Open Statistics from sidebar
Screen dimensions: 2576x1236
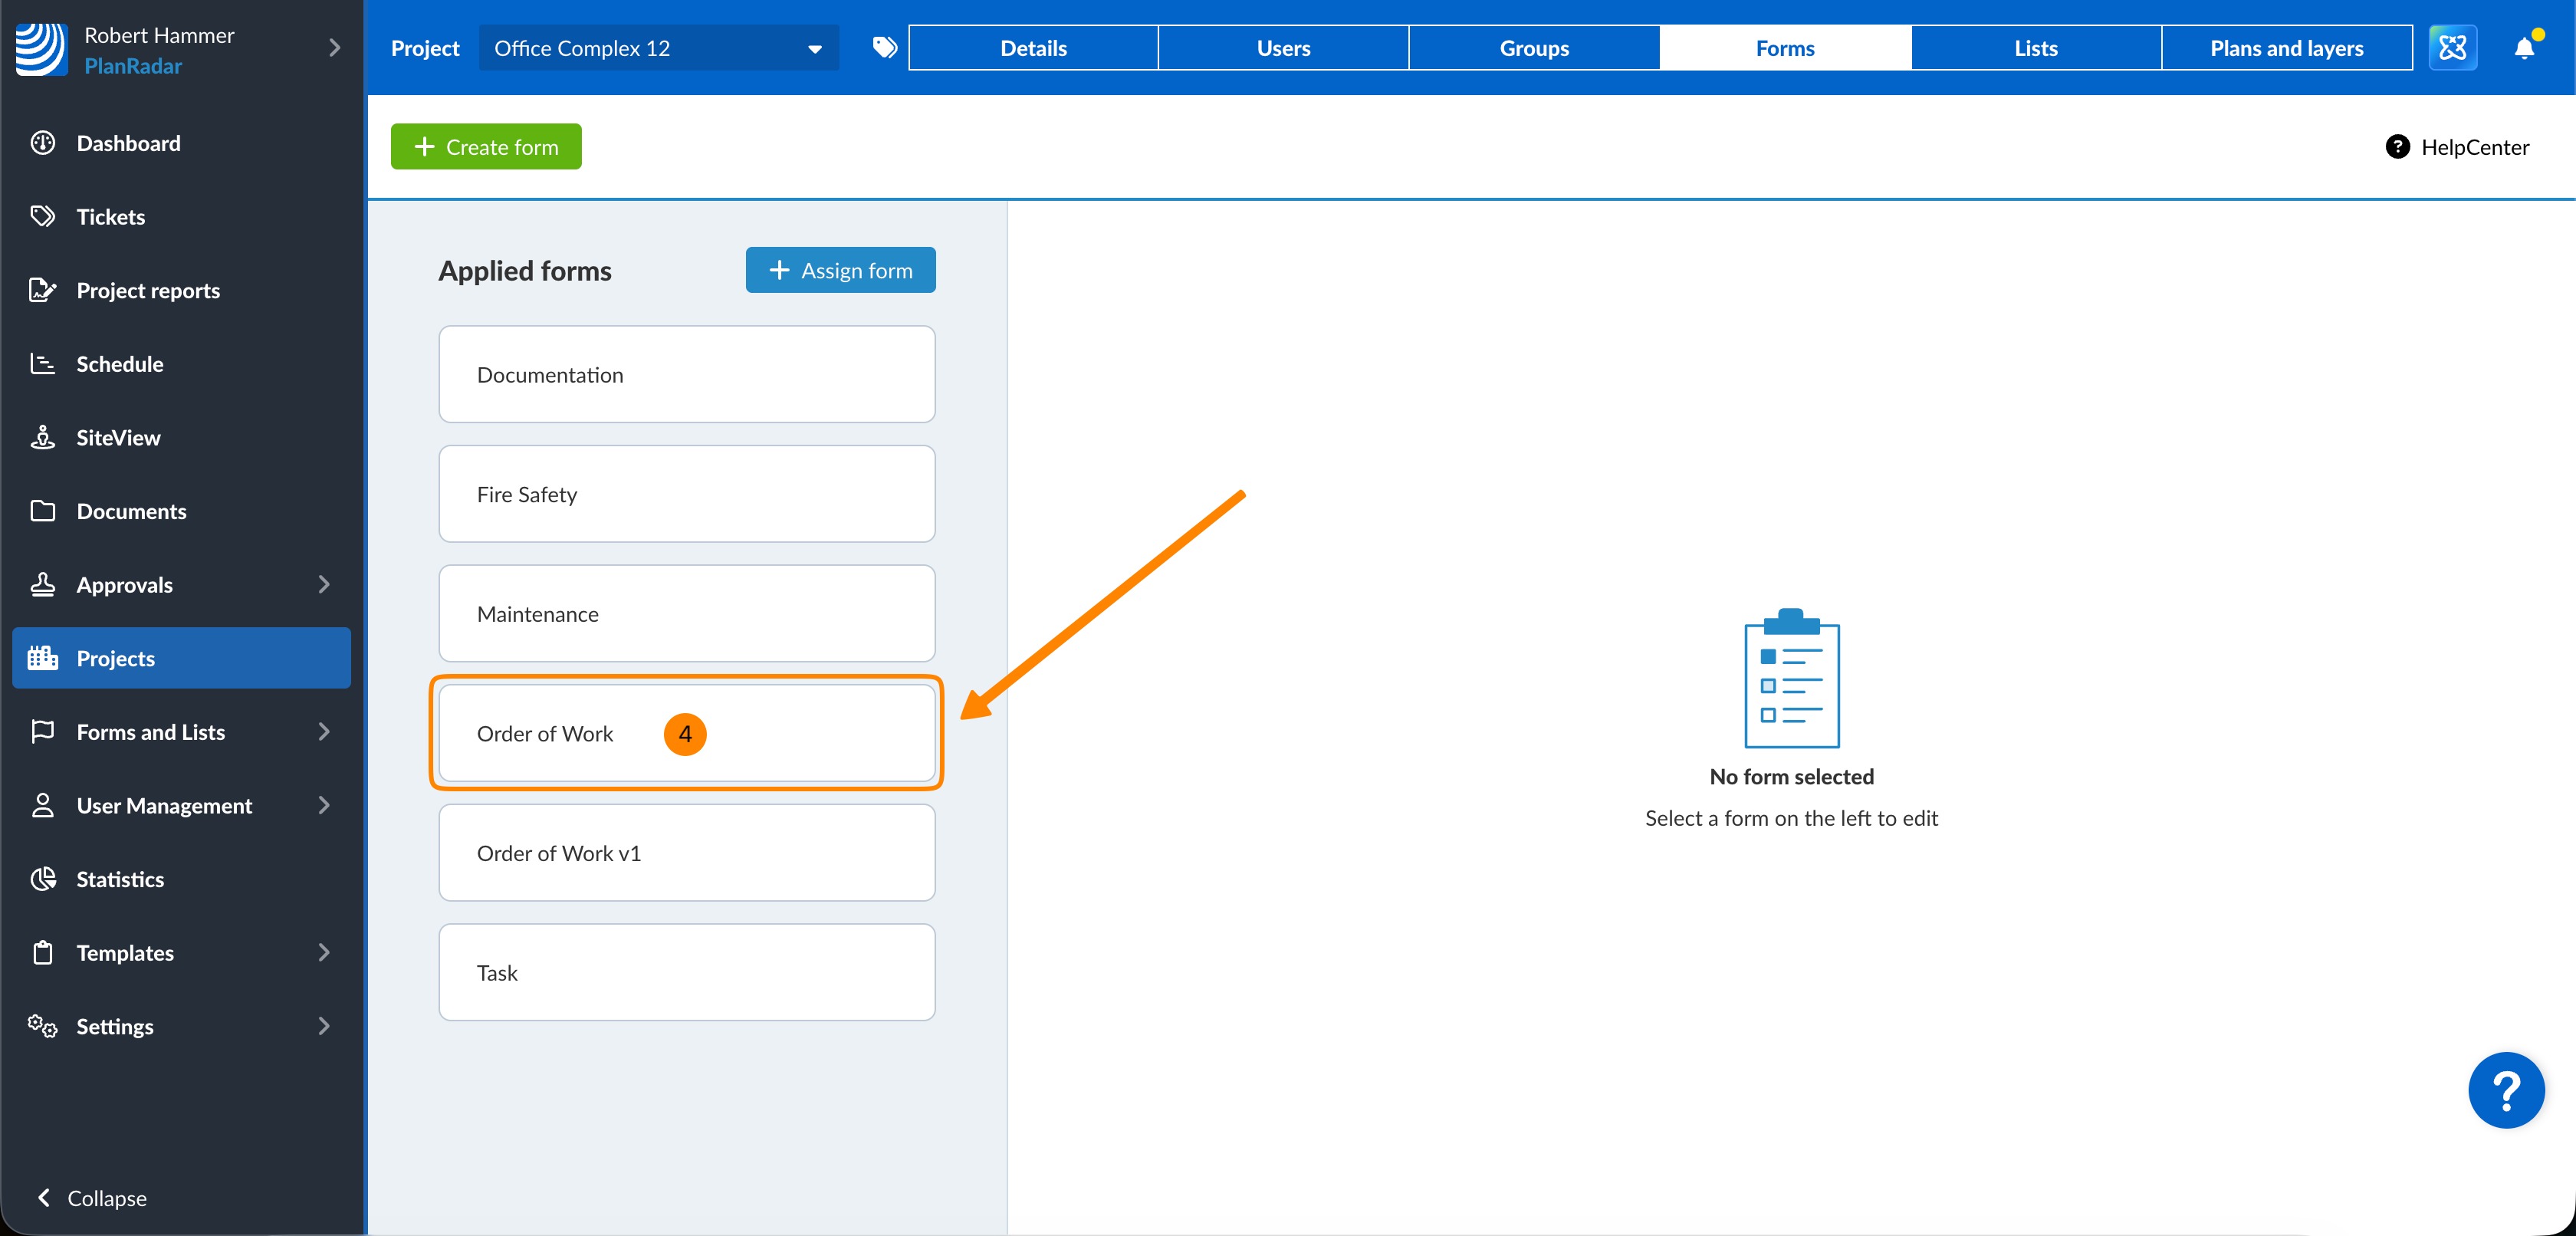[120, 879]
